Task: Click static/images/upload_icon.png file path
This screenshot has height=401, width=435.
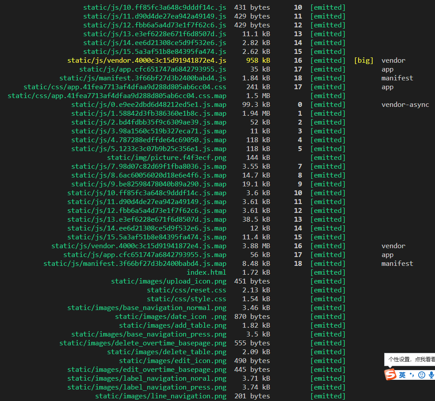Action: pyautogui.click(x=169, y=281)
